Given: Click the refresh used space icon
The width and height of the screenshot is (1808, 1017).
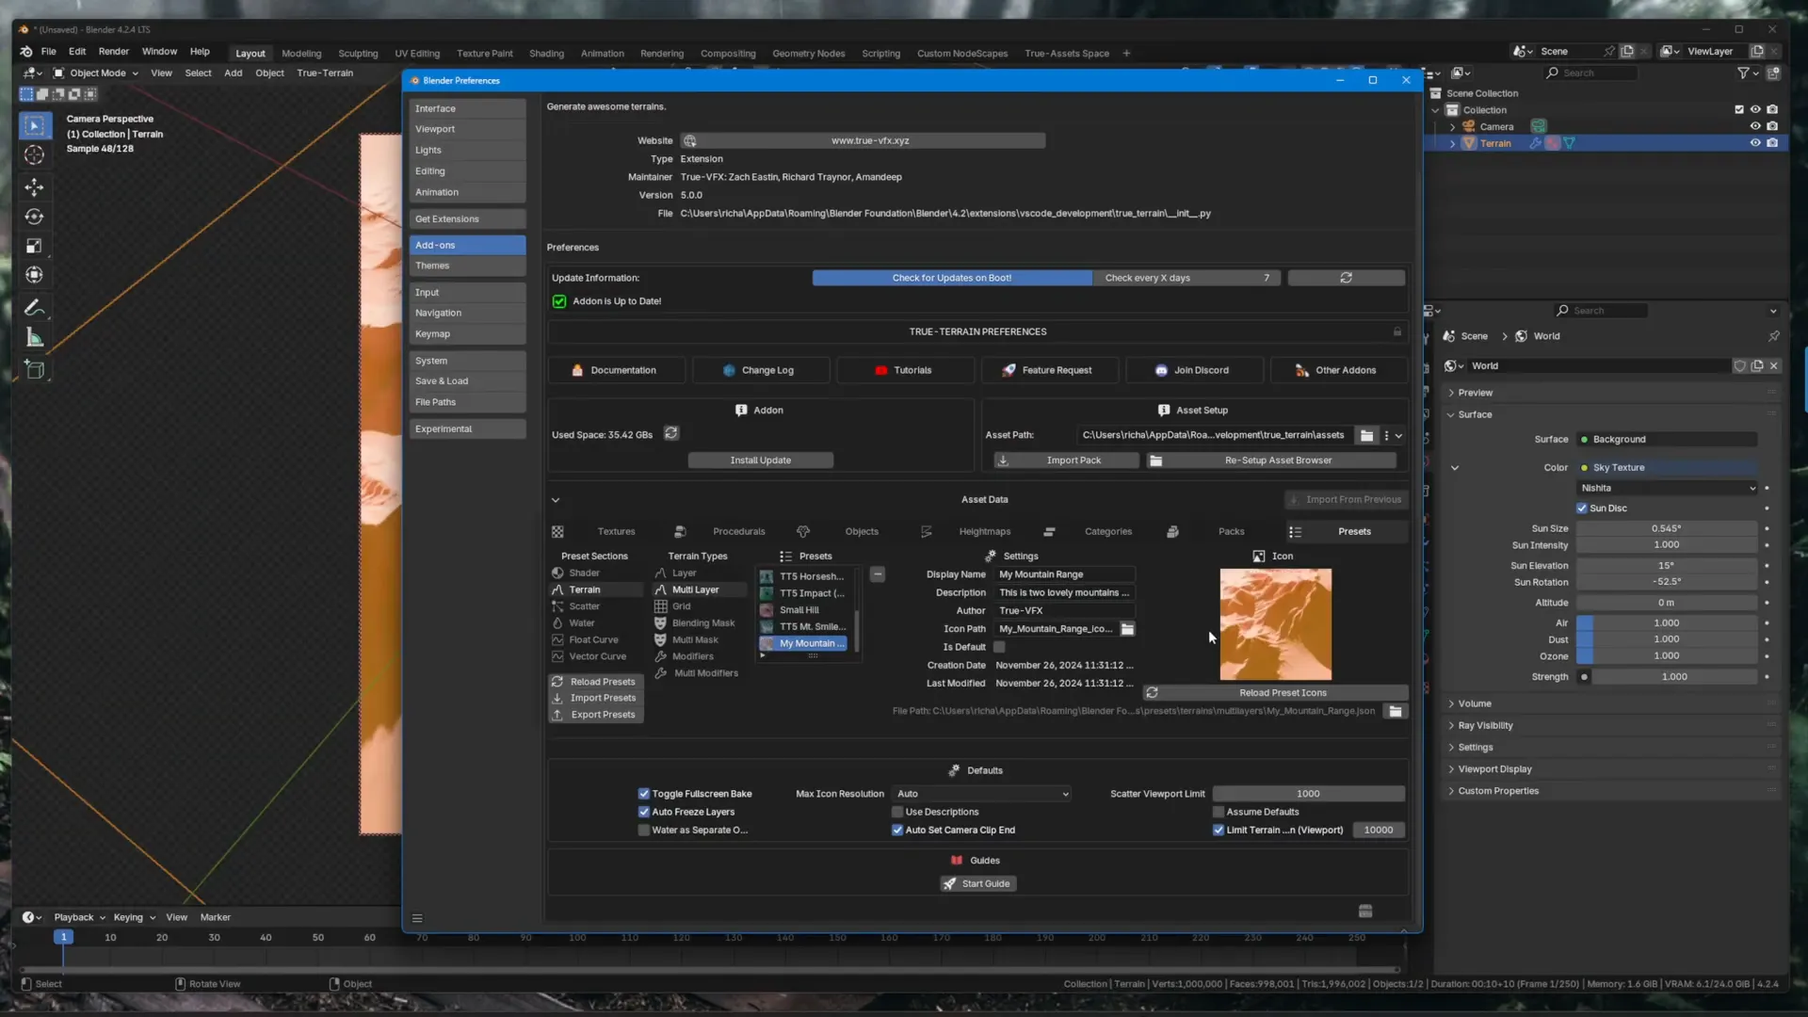Looking at the screenshot, I should click(671, 433).
